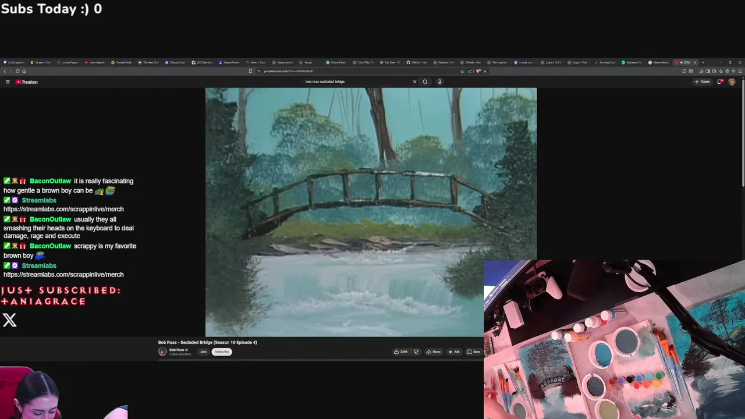Click BaconOutlaw username in first chat message
The height and width of the screenshot is (419, 745).
pos(50,181)
